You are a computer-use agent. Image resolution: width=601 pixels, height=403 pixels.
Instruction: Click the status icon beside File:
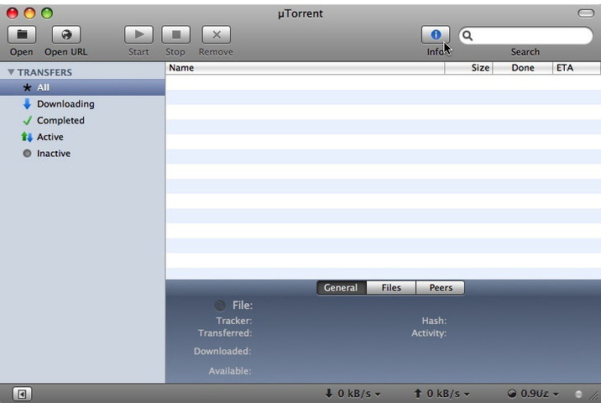click(220, 306)
